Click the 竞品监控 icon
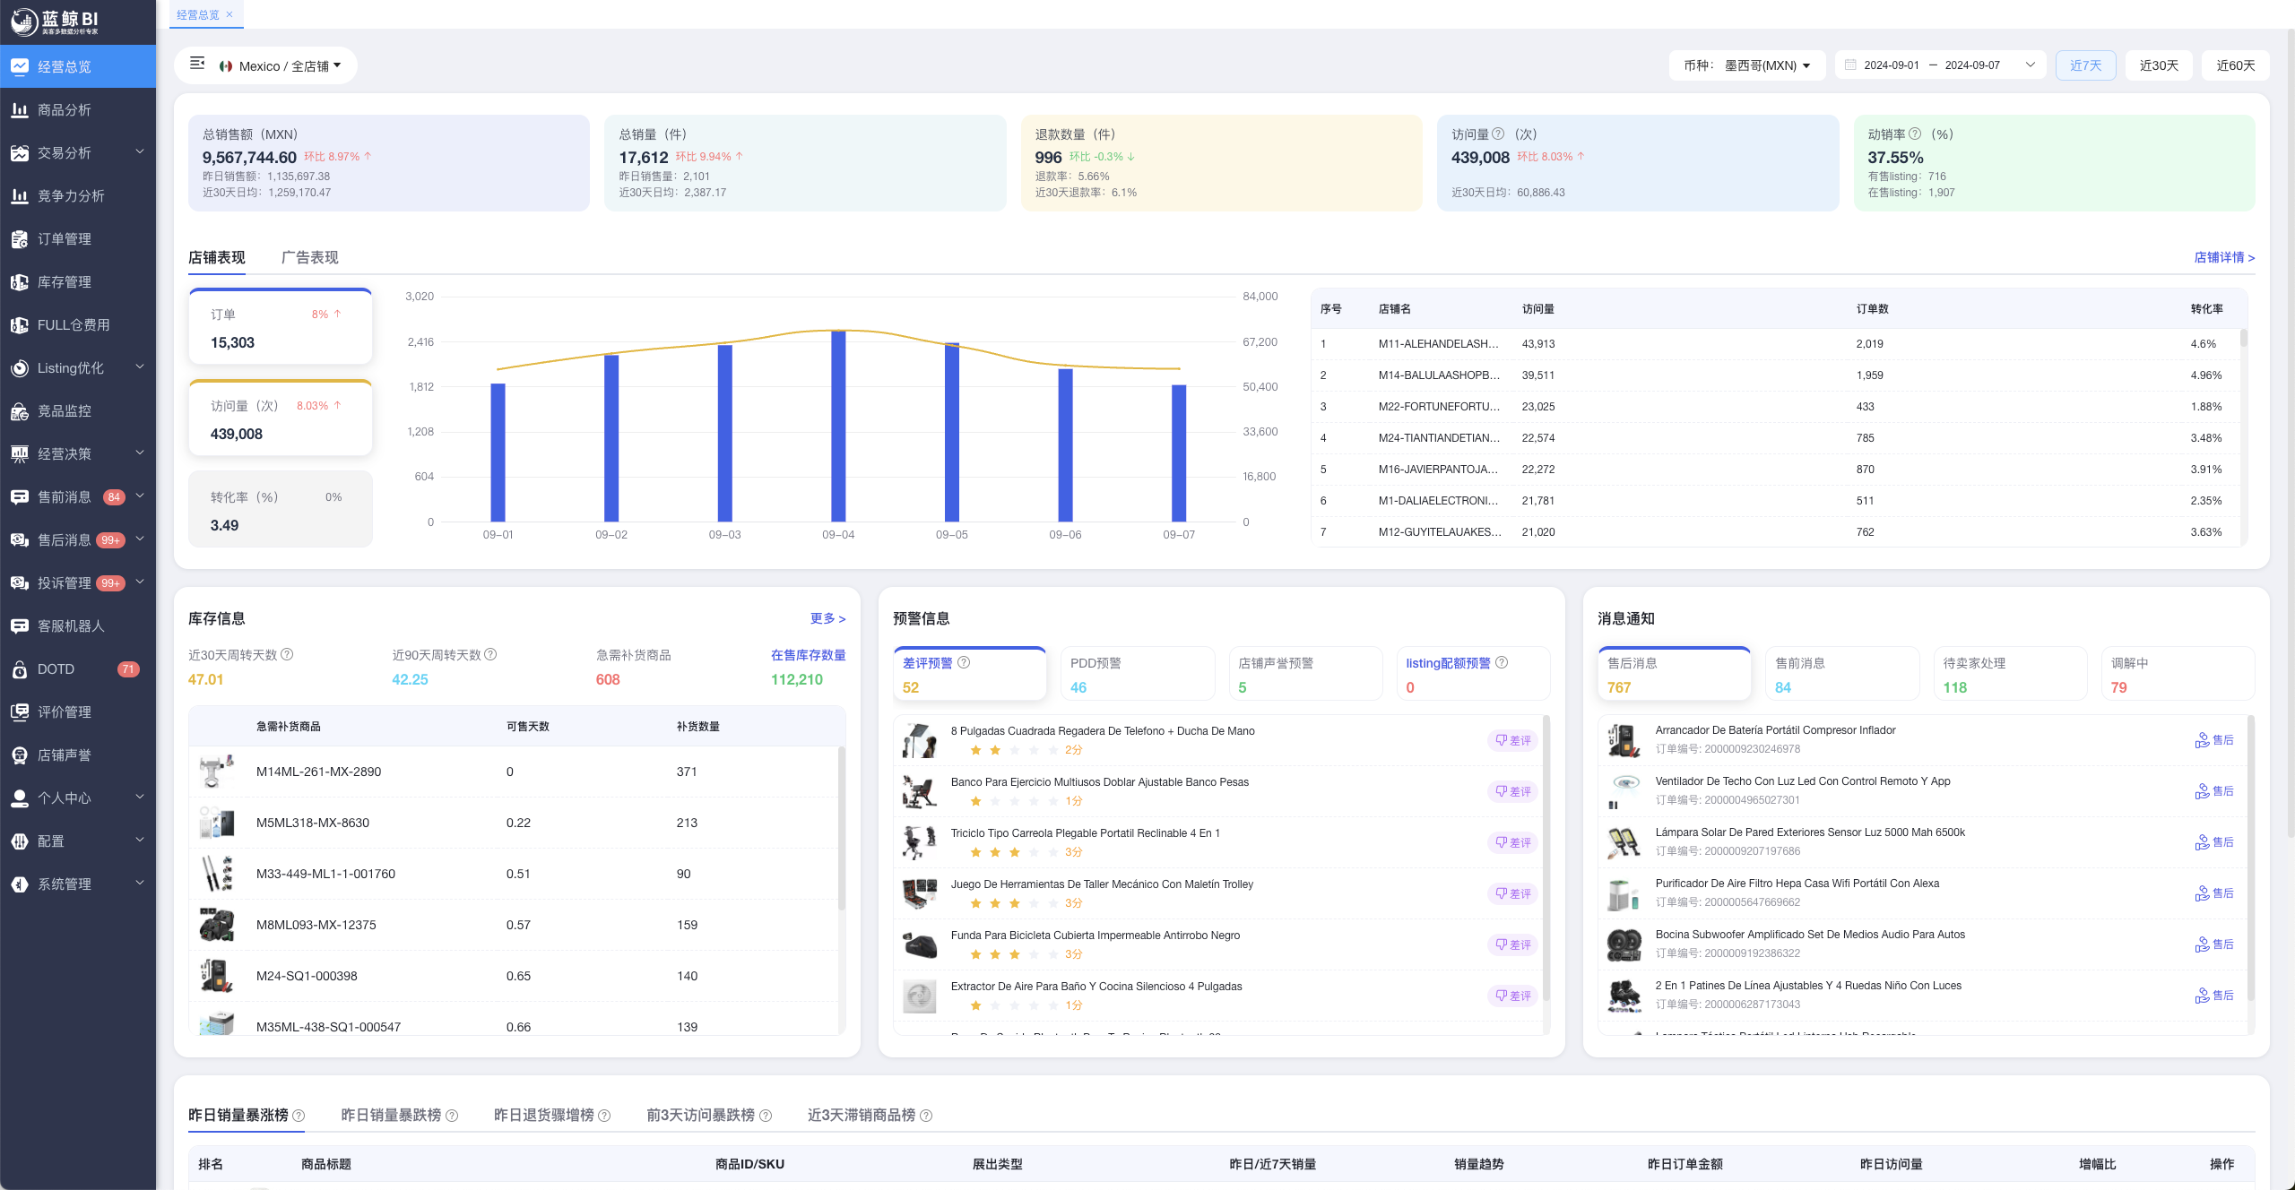 point(20,410)
